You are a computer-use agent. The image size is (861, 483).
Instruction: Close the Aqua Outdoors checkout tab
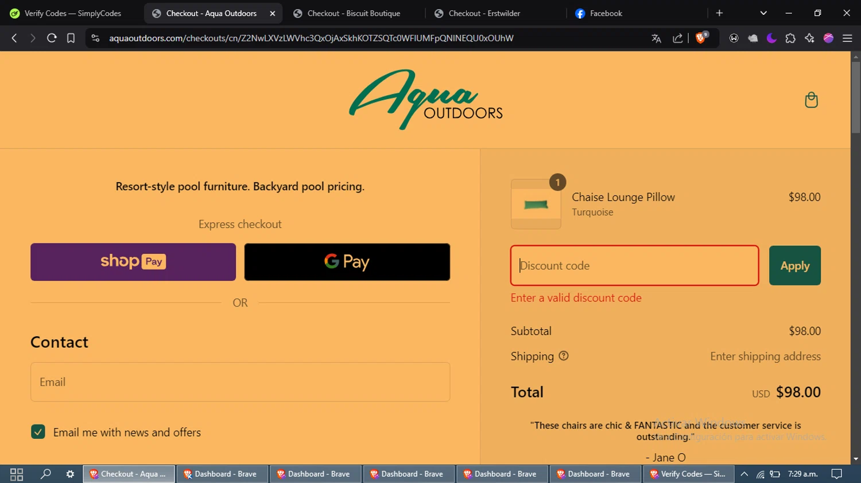(273, 13)
